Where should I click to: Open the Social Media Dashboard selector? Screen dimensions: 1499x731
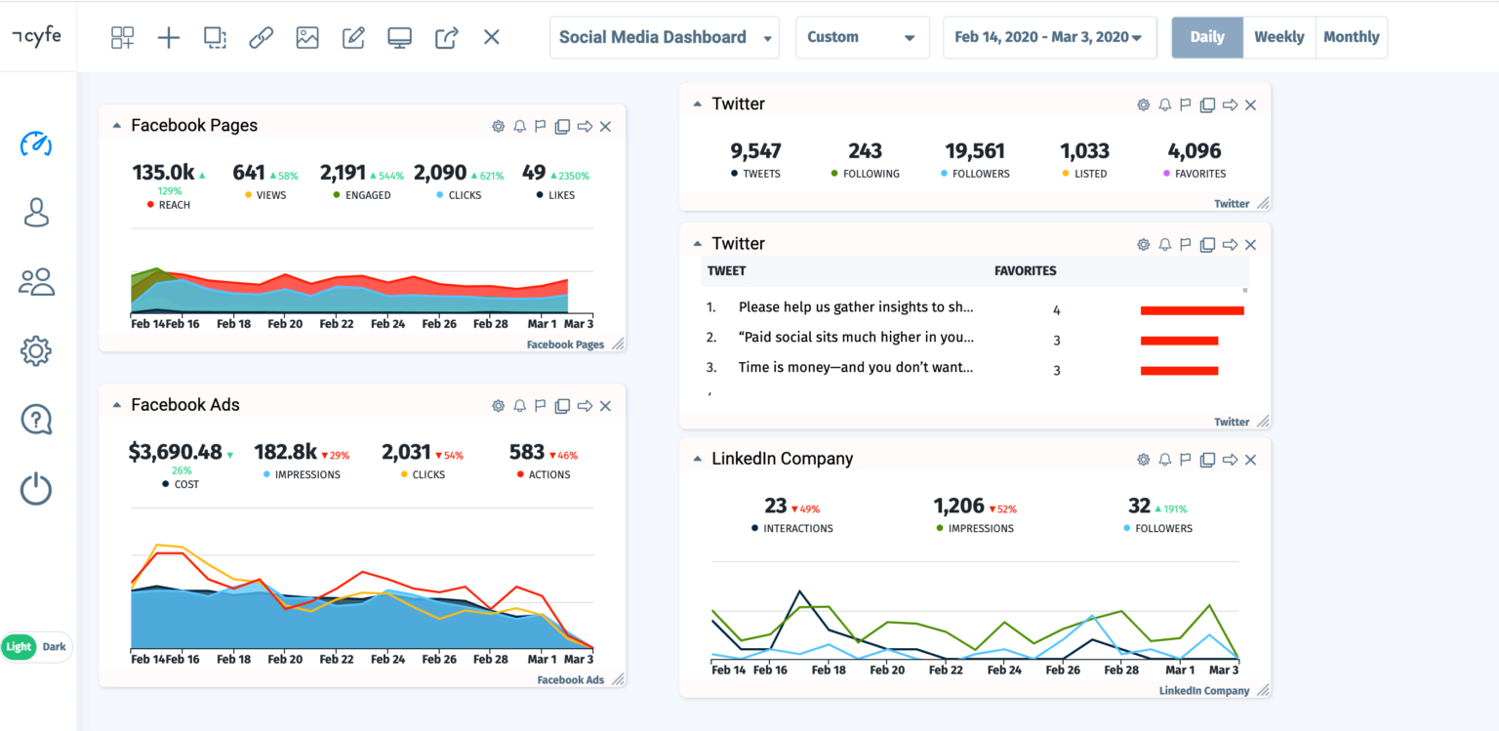click(x=664, y=37)
